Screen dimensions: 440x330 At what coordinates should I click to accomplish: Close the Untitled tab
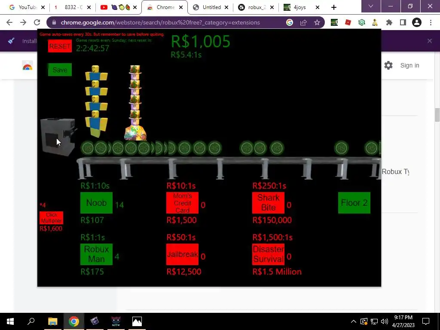pyautogui.click(x=226, y=7)
